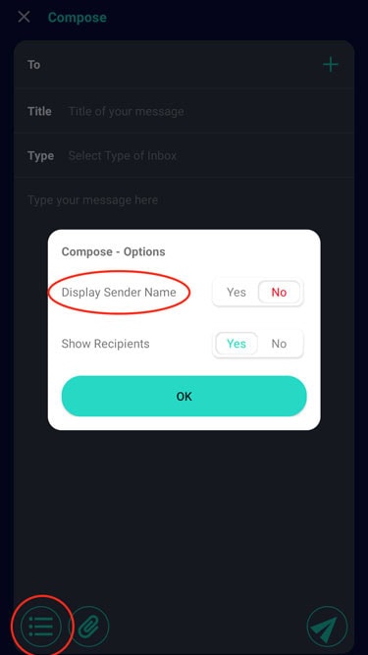Tap the Compose header title

(x=78, y=18)
